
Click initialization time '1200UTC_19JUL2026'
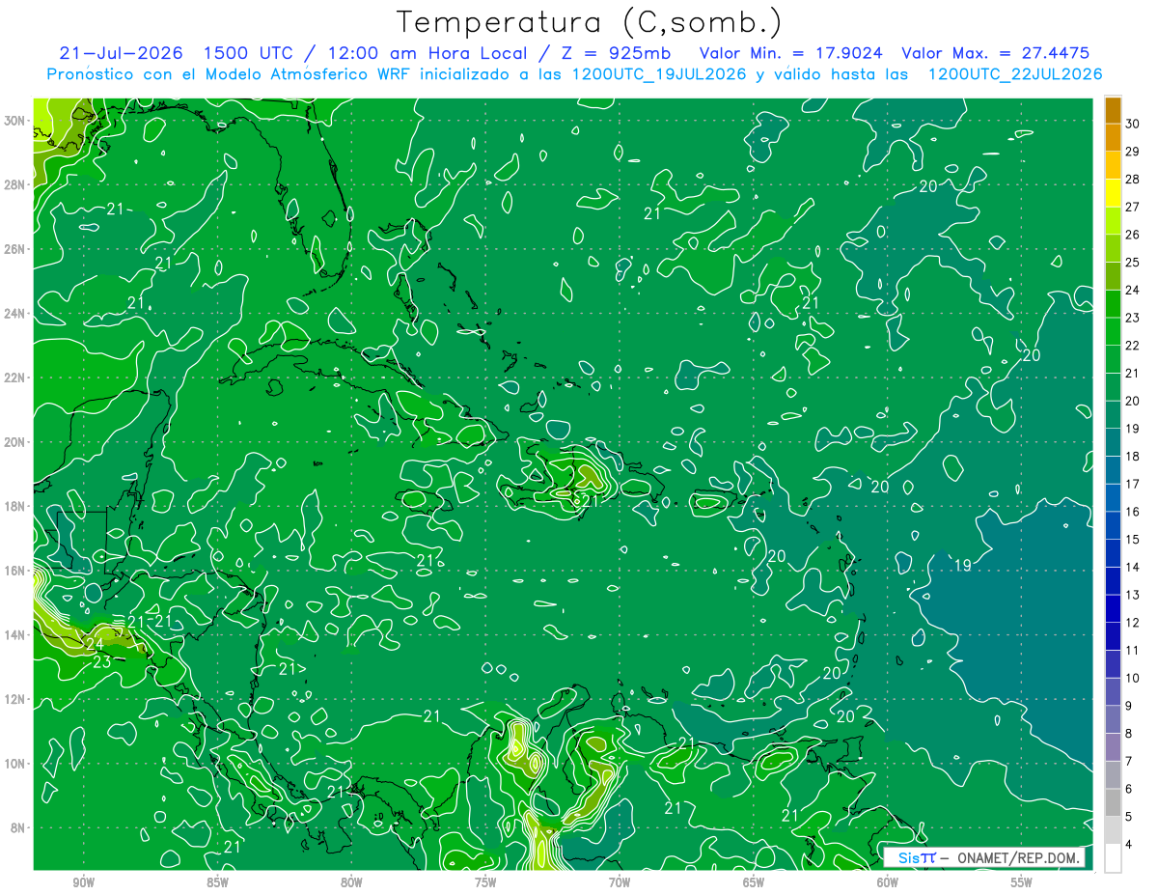click(660, 74)
